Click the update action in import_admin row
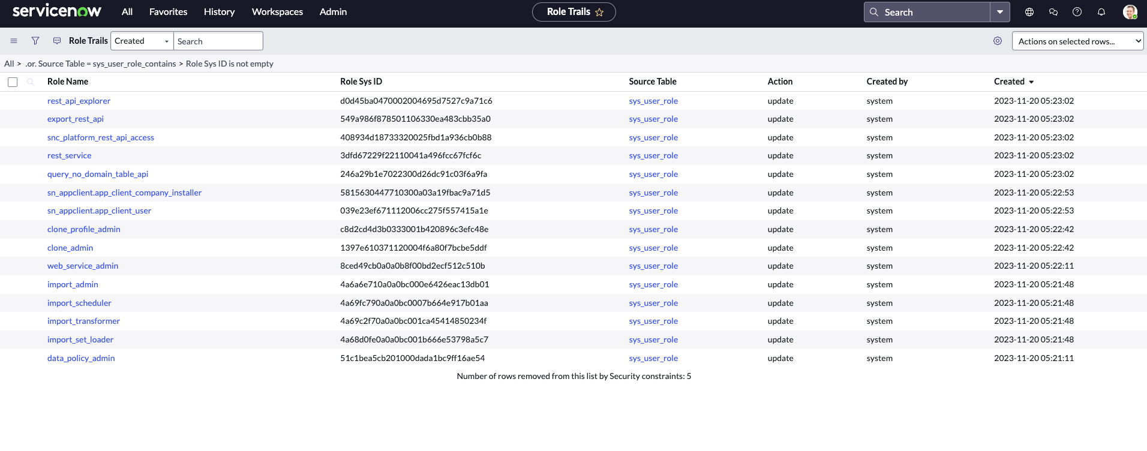 (x=780, y=284)
